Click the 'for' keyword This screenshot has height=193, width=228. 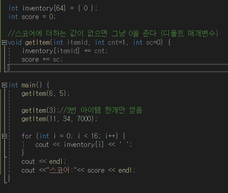tap(27, 136)
